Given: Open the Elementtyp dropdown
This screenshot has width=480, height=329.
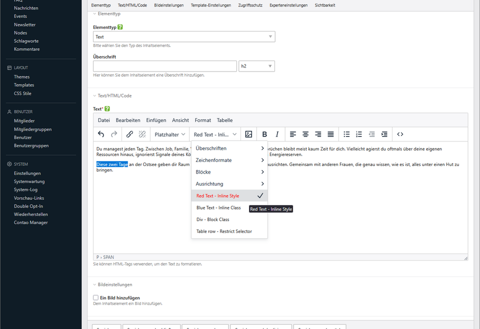Looking at the screenshot, I should pos(184,36).
